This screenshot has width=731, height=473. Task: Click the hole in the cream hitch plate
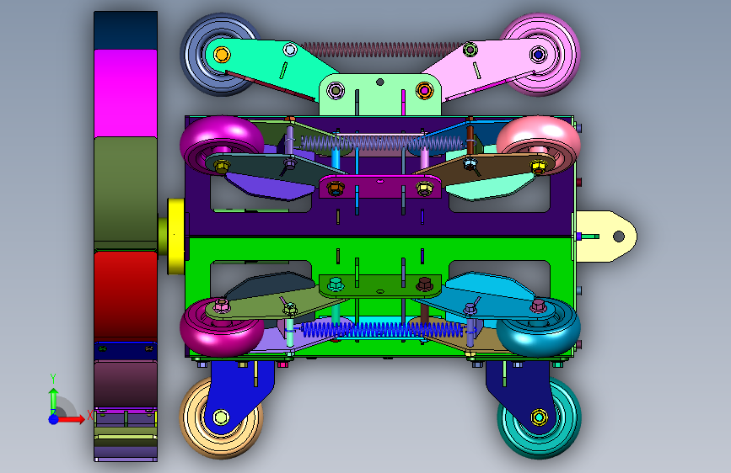coord(619,236)
